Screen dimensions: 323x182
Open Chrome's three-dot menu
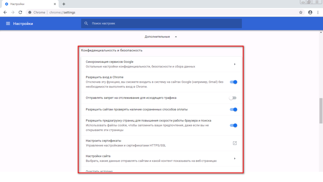point(318,12)
